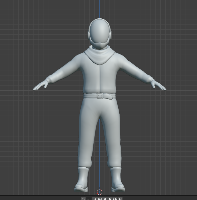Viewport: 197px width, 200px height.
Task: Play the animation in reverse
Action: (x=105, y=199)
